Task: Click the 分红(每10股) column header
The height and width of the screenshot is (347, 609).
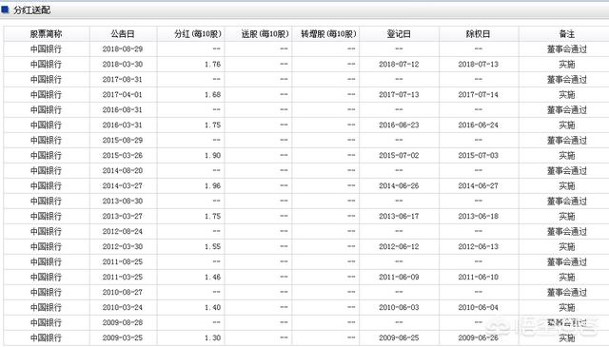Action: [x=198, y=34]
